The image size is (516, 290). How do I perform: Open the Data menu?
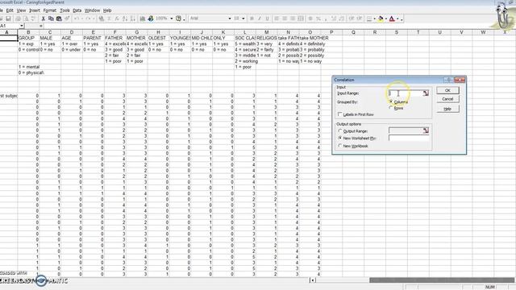tap(77, 10)
